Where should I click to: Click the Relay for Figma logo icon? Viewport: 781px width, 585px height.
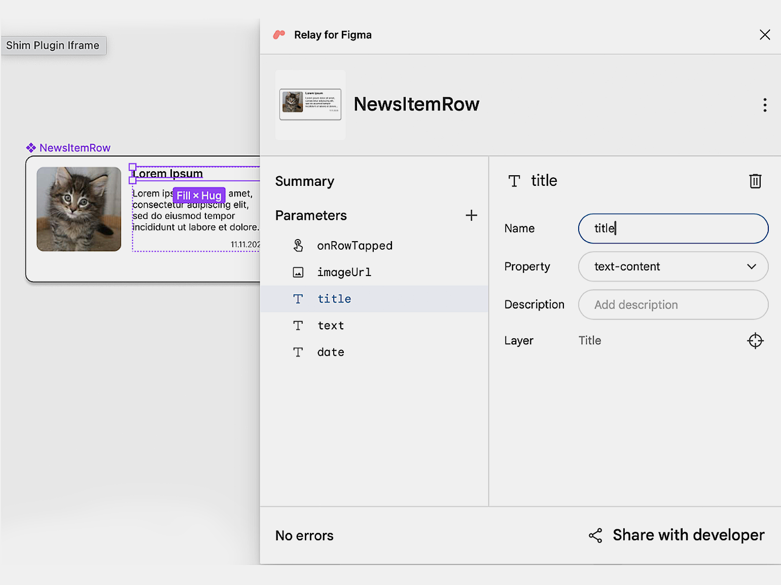pos(279,34)
